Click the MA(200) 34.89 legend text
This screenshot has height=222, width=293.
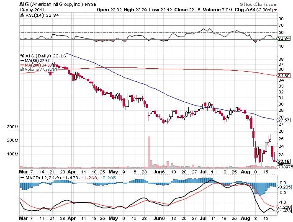[39, 65]
